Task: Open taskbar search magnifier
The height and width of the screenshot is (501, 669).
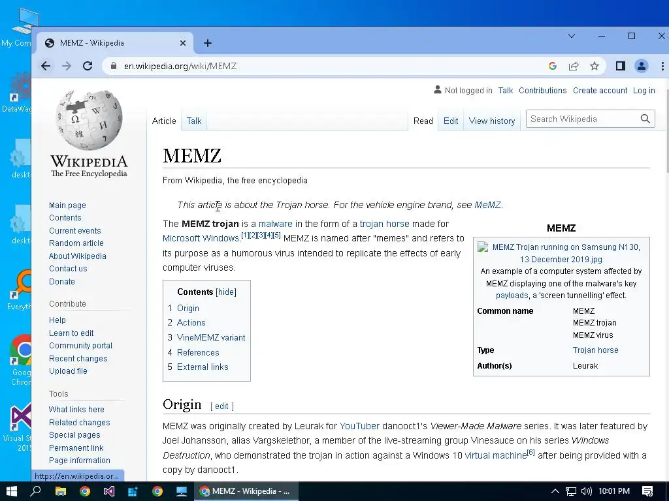Action: [35, 491]
